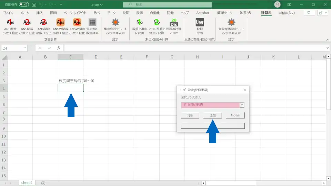Click the formula bar confirm checkmark icon
Viewport: 331px width, 186px height.
pyautogui.click(x=49, y=48)
